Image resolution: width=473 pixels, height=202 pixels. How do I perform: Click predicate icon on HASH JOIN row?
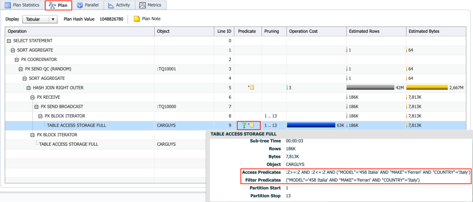(251, 88)
